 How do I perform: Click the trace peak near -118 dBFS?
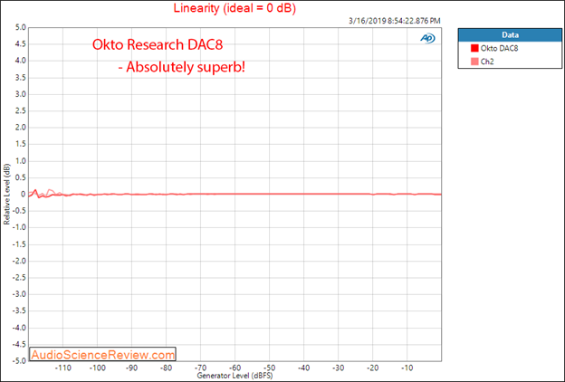pos(35,190)
